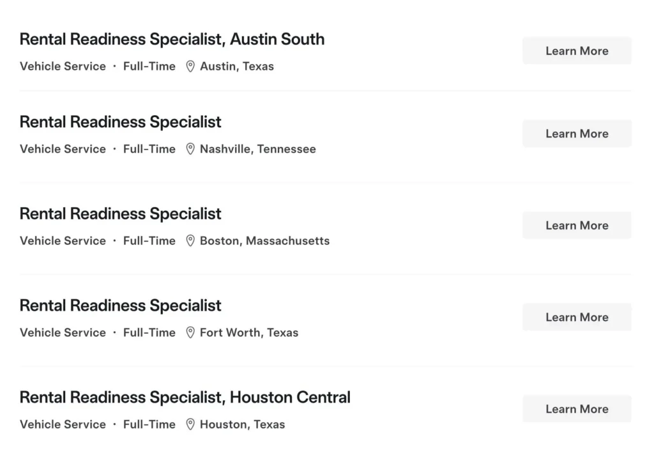Screen dimensions: 654x459
Task: Open the Houston Central job via Learn More
Action: [576, 408]
